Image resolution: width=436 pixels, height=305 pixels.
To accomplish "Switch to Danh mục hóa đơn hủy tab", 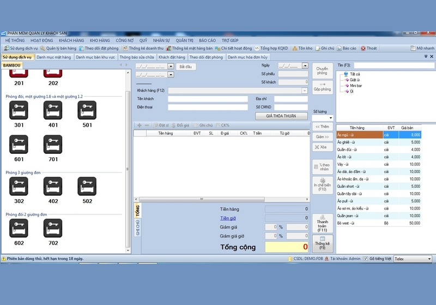I will (x=247, y=57).
